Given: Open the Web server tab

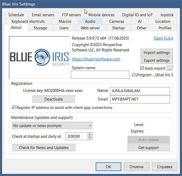Looking at the screenshot, I should [90, 28].
